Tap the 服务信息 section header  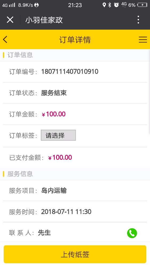pos(20,174)
